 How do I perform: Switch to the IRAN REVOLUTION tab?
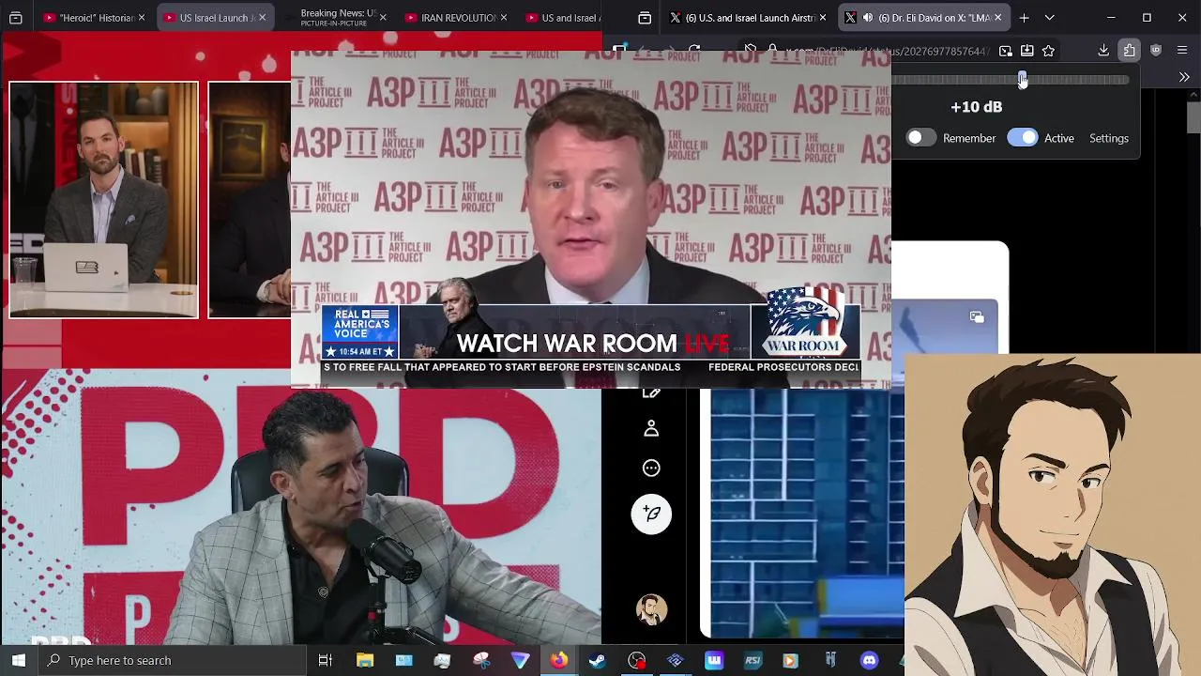tap(457, 18)
